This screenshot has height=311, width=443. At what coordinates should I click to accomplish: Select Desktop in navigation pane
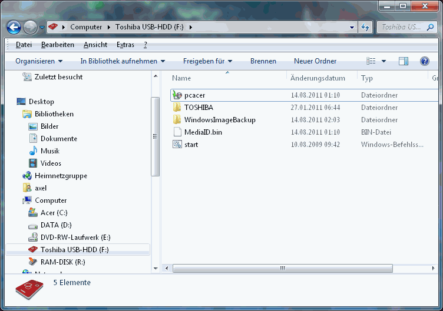pyautogui.click(x=41, y=102)
